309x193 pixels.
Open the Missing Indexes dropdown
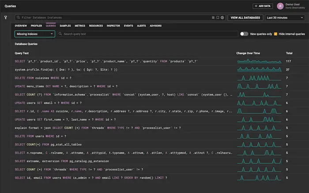[x=35, y=34]
